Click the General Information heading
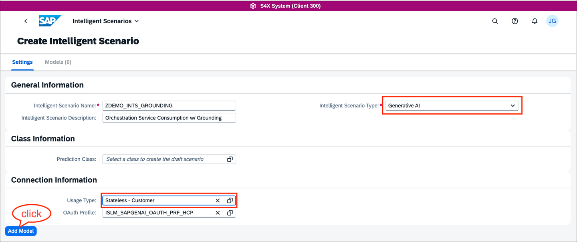This screenshot has height=242, width=577. click(x=47, y=85)
